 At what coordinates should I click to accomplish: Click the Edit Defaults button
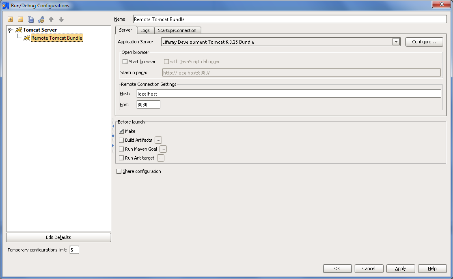58,237
